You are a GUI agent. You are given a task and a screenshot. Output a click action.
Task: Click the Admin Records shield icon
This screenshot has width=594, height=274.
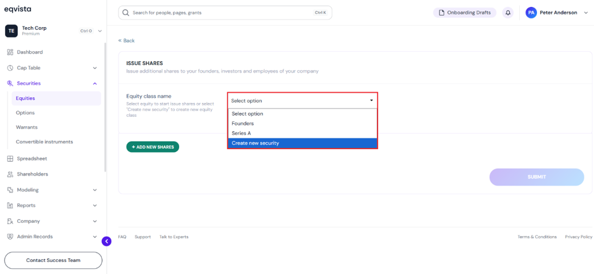(x=10, y=237)
